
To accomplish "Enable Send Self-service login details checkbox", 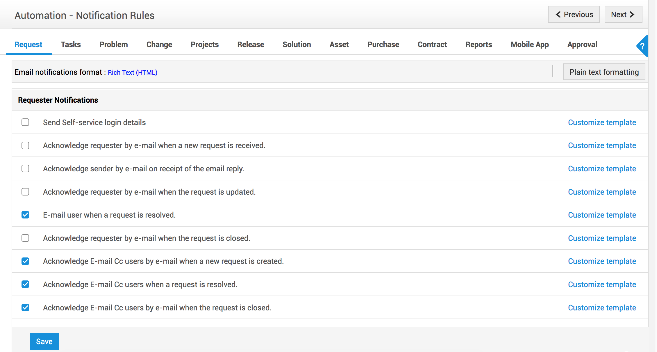I will pos(25,122).
